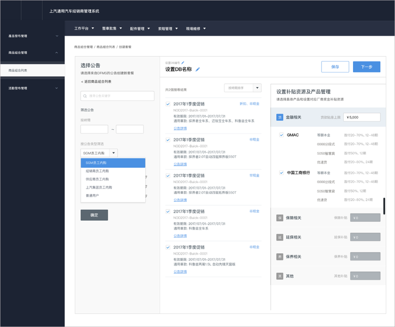Go back via 返回商品组合列表 link
The width and height of the screenshot is (395, 327).
click(96, 82)
